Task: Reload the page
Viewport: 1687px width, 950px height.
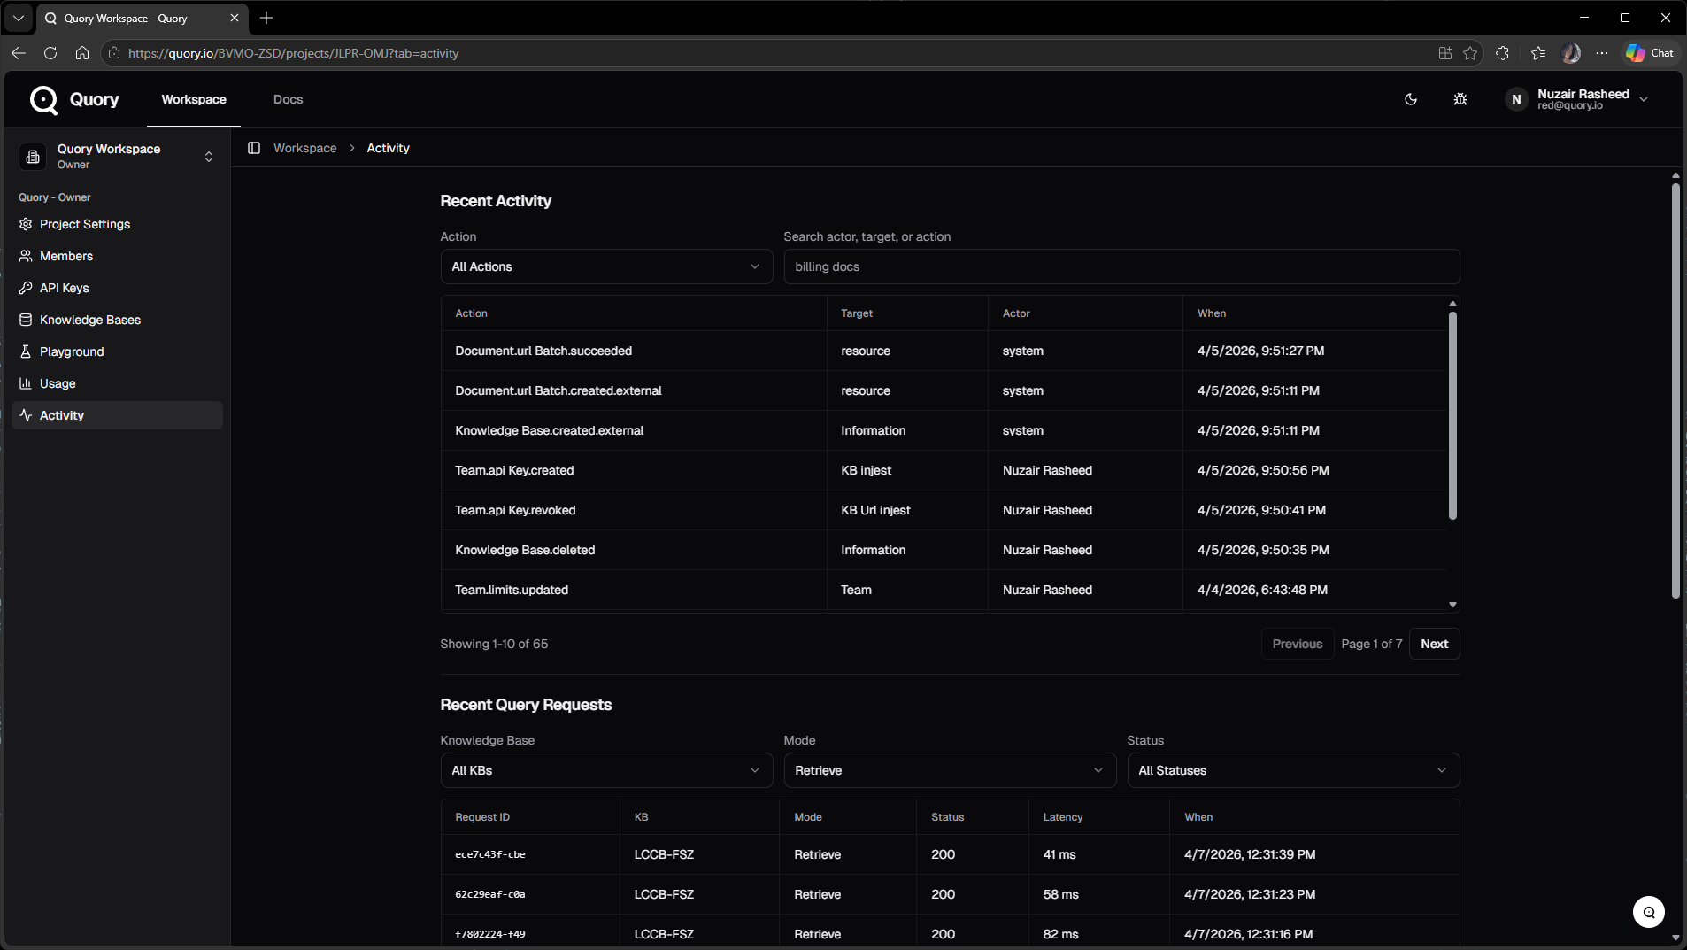Action: click(x=50, y=53)
